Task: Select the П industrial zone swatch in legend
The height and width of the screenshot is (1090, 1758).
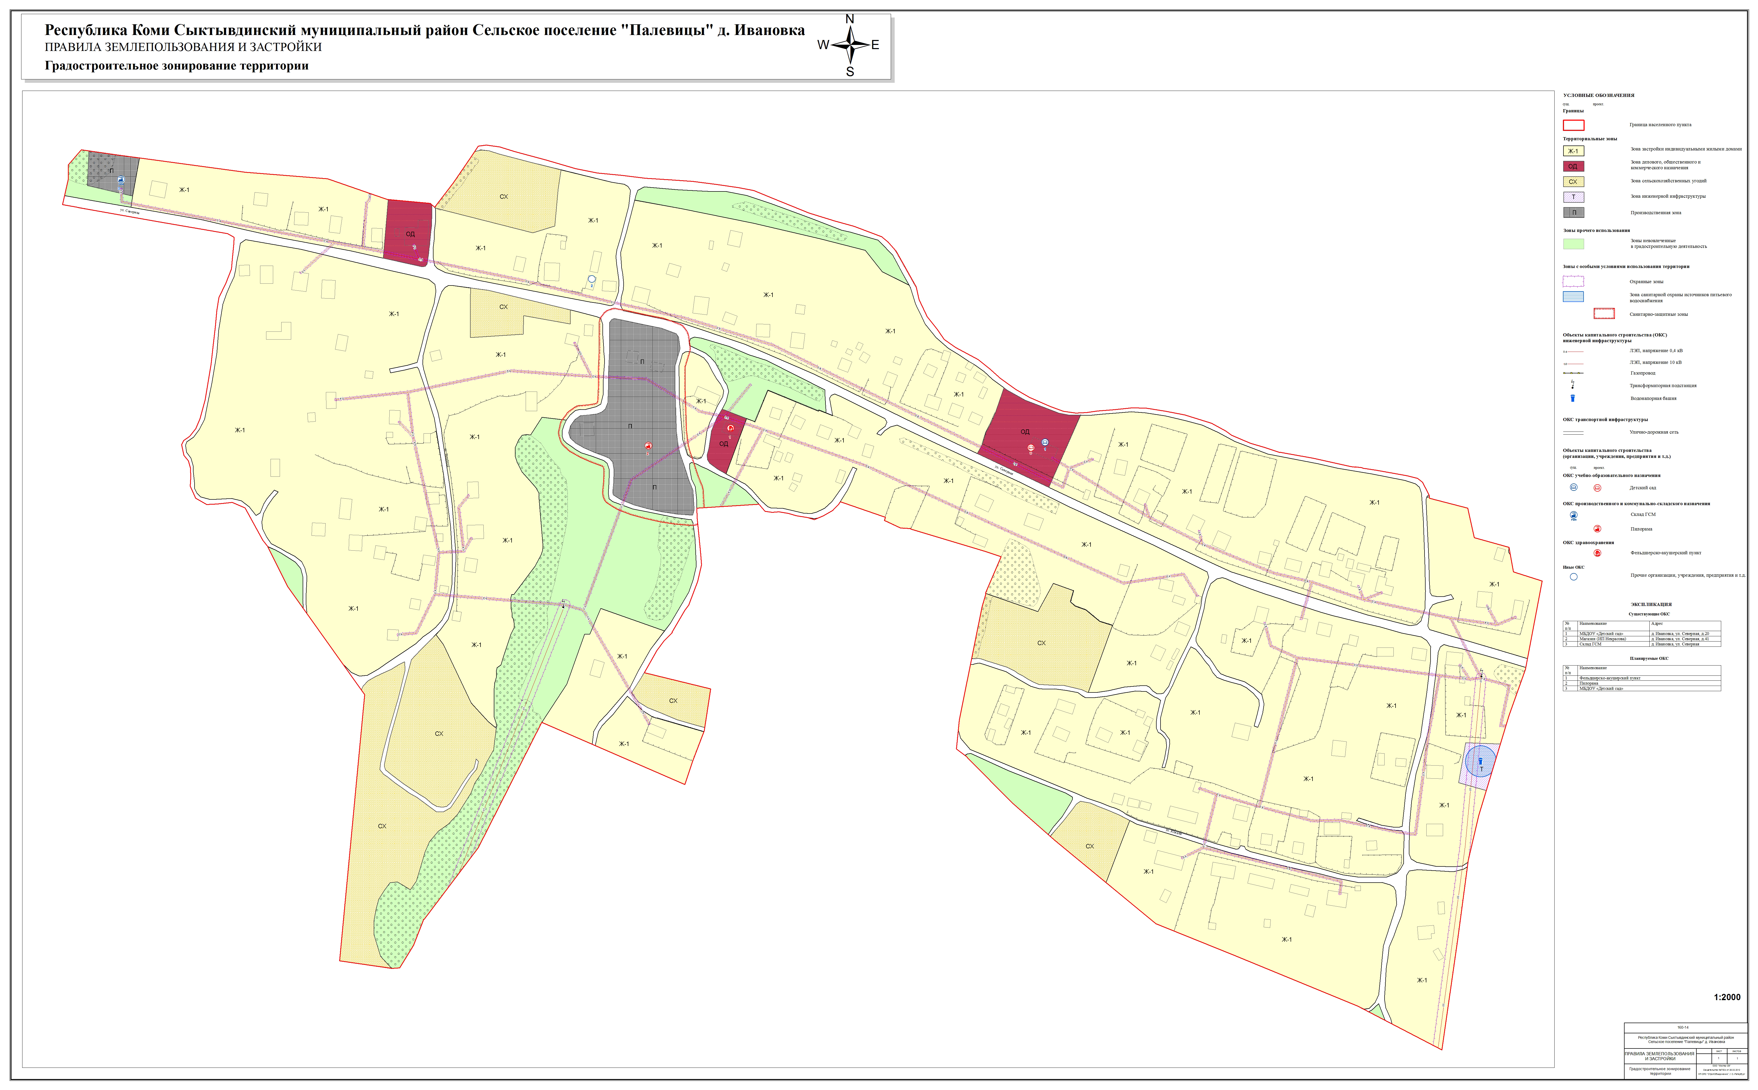Action: [1574, 213]
